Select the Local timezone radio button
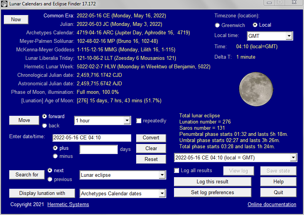The width and height of the screenshot is (304, 215). pos(255,25)
